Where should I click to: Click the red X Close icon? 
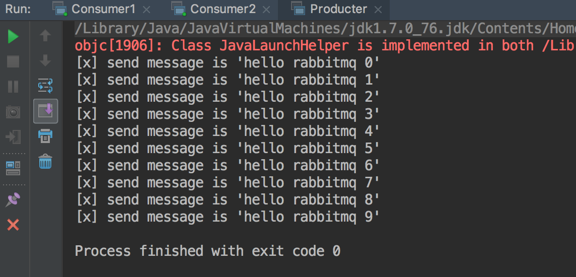(13, 225)
